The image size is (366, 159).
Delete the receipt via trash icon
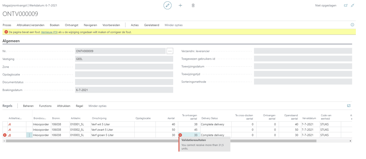point(193,5)
